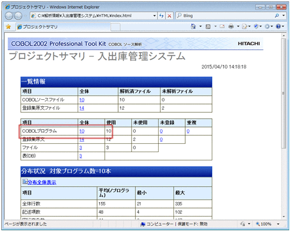Print the page with the printer icon
This screenshot has width=291, height=232.
231,26
